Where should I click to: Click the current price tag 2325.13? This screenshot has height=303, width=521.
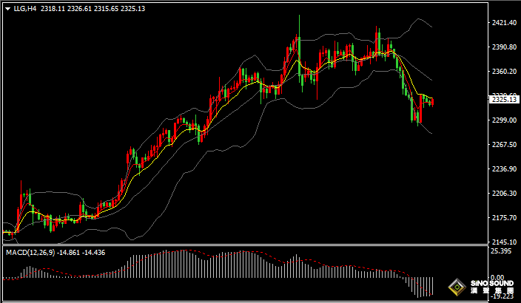tap(503, 100)
